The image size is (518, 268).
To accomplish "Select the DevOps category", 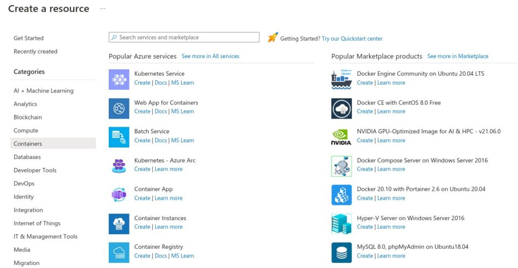I will pyautogui.click(x=24, y=184).
